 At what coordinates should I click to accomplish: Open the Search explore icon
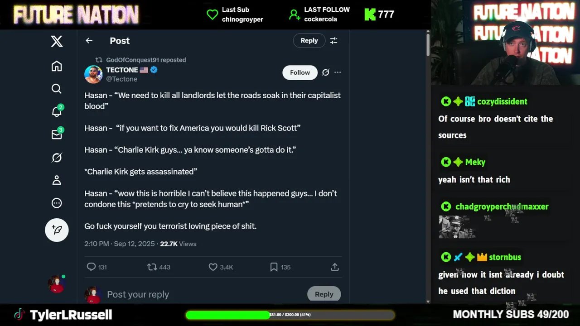pos(57,89)
